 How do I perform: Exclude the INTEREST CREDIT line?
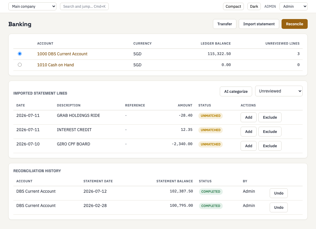pos(270,131)
